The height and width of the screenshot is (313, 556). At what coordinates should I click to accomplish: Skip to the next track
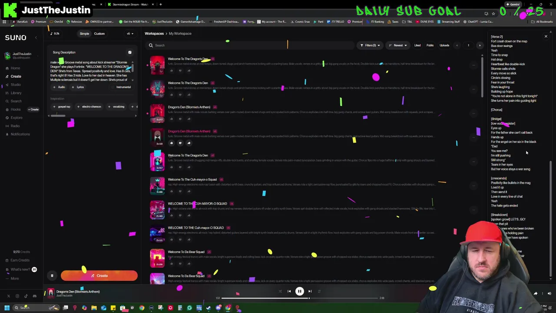point(310,291)
